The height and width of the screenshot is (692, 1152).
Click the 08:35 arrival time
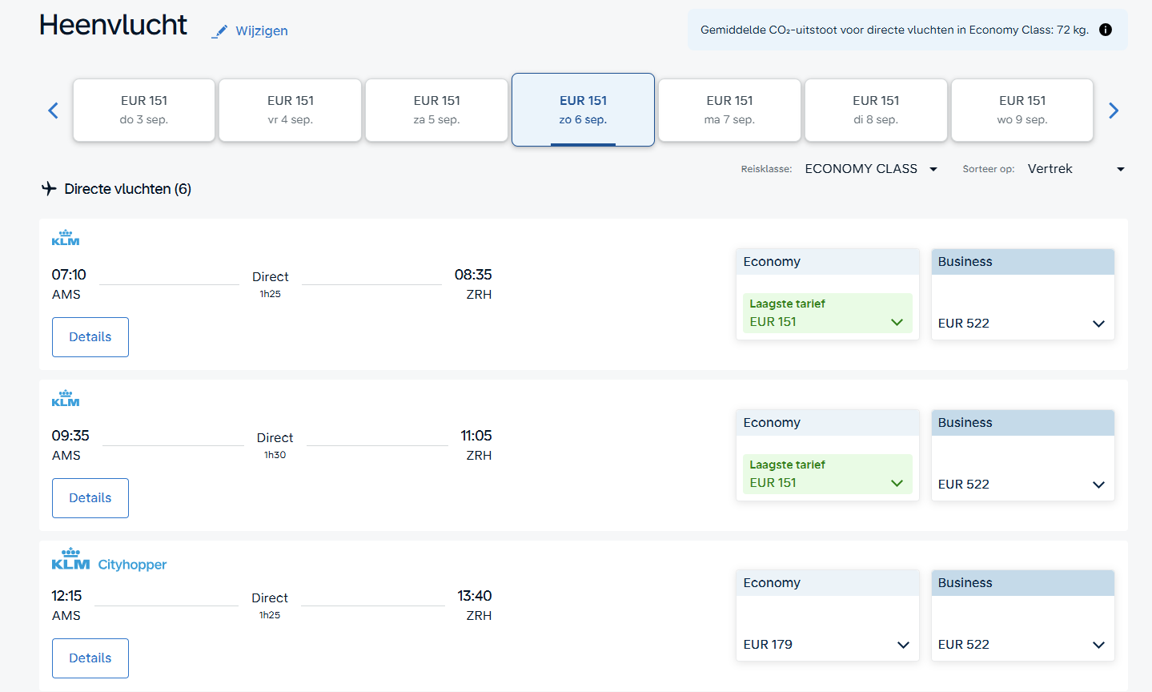pos(473,275)
